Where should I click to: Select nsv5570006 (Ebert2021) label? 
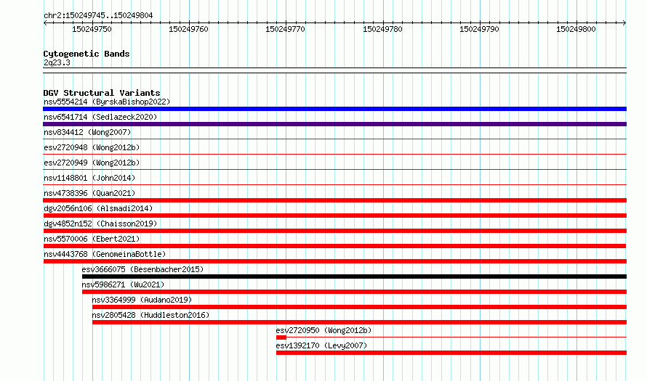click(92, 239)
